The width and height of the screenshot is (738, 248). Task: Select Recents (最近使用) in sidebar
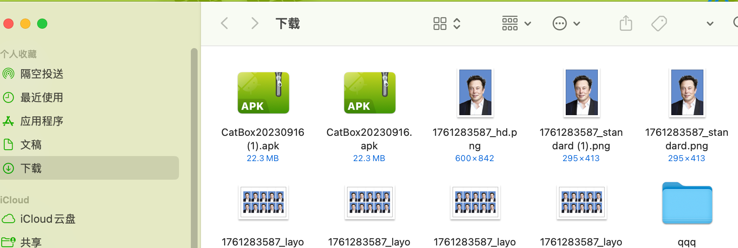point(42,97)
